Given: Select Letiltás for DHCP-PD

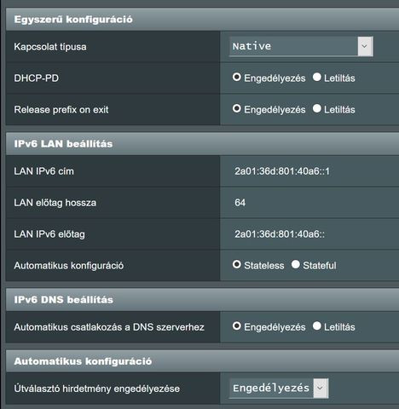Looking at the screenshot, I should 316,78.
